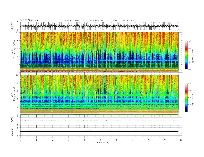Click the ch.2 'Frequency (kHz)' axis label
This screenshot has height=157, width=204.
[x=14, y=92]
